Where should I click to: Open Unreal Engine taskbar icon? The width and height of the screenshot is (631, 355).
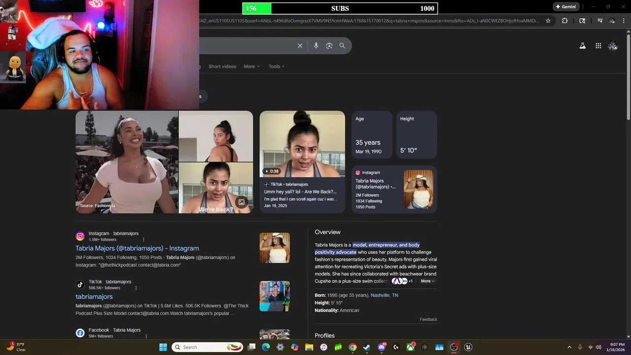pos(468,347)
